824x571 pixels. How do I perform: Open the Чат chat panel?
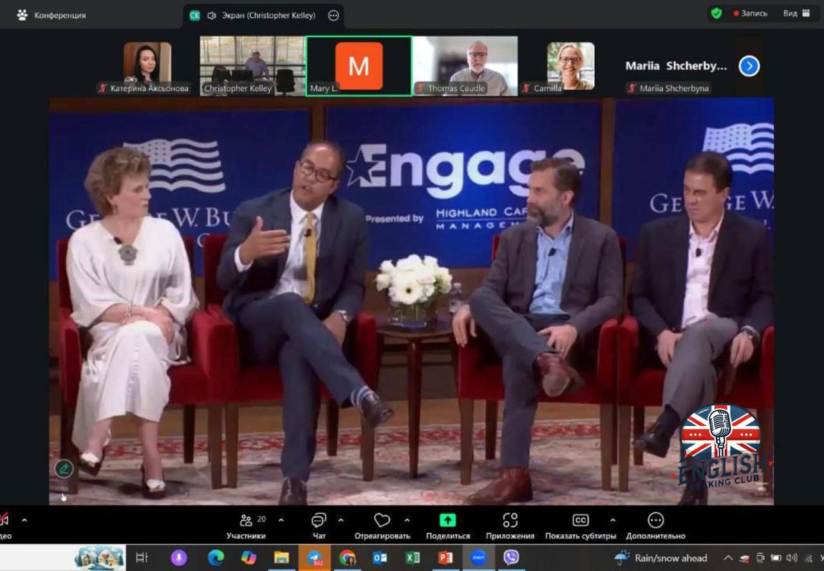click(319, 521)
